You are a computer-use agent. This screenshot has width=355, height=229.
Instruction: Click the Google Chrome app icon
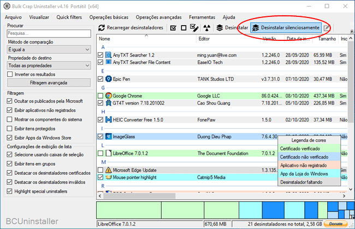click(108, 96)
